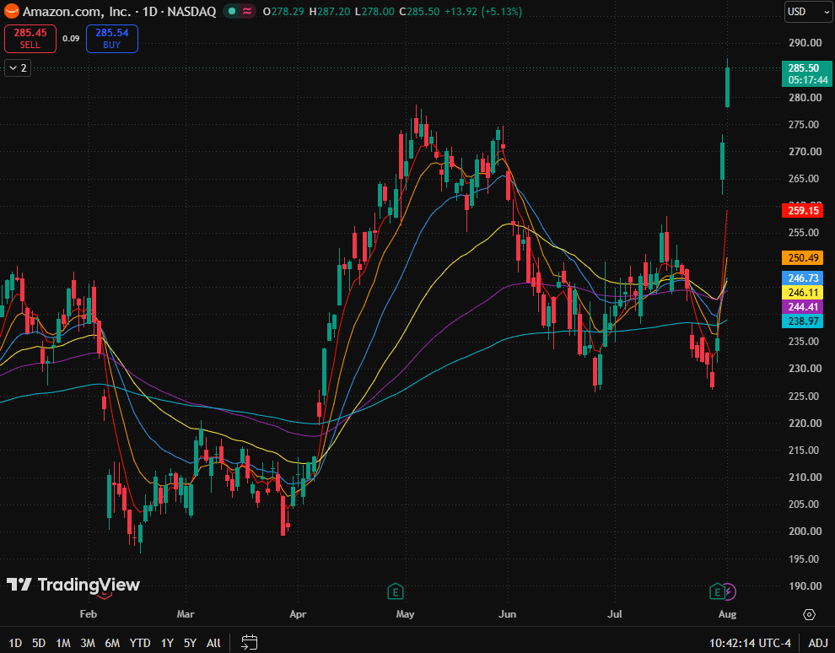Click the Jul label on time axis
Viewport: 835px width, 653px height.
pos(615,614)
